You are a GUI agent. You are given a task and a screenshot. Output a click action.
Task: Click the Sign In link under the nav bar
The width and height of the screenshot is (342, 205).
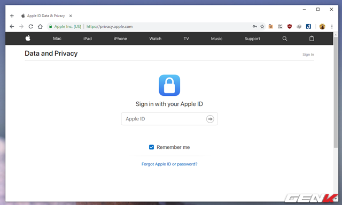(x=308, y=55)
